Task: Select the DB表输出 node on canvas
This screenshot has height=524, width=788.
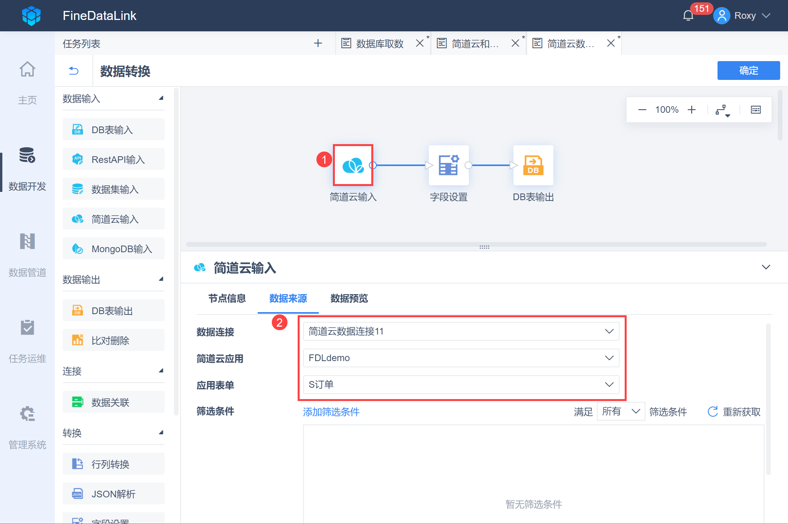Action: coord(533,165)
